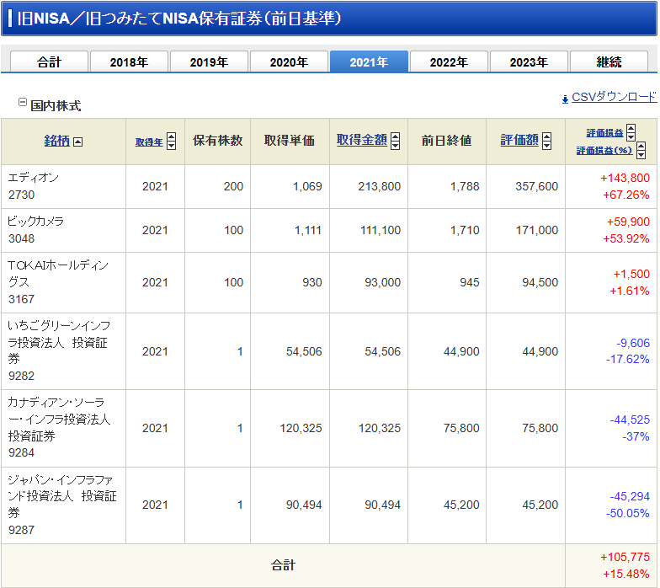Image resolution: width=660 pixels, height=588 pixels.
Task: Select the カナディアン・ソーラー・インフラ投資法人 9284 name
Action: click(59, 428)
